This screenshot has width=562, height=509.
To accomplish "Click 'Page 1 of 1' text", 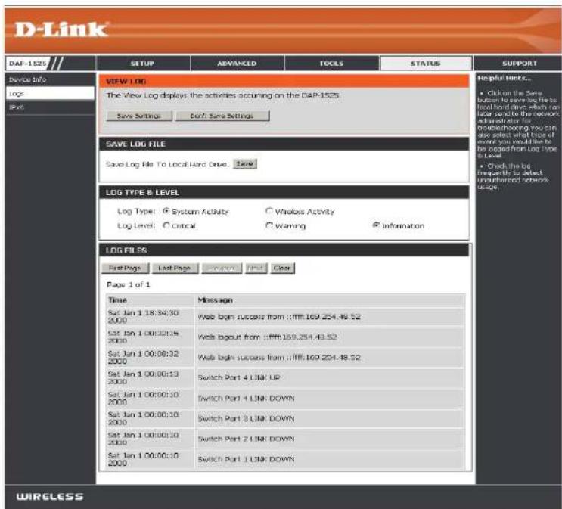I will click(x=129, y=284).
